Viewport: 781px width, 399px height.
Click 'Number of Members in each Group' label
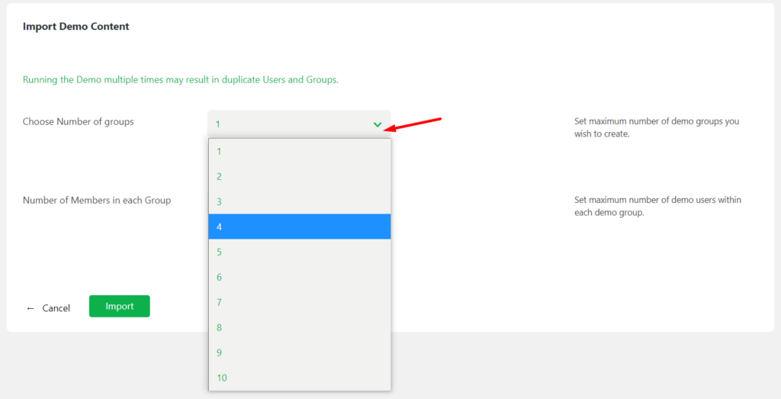[x=97, y=201]
